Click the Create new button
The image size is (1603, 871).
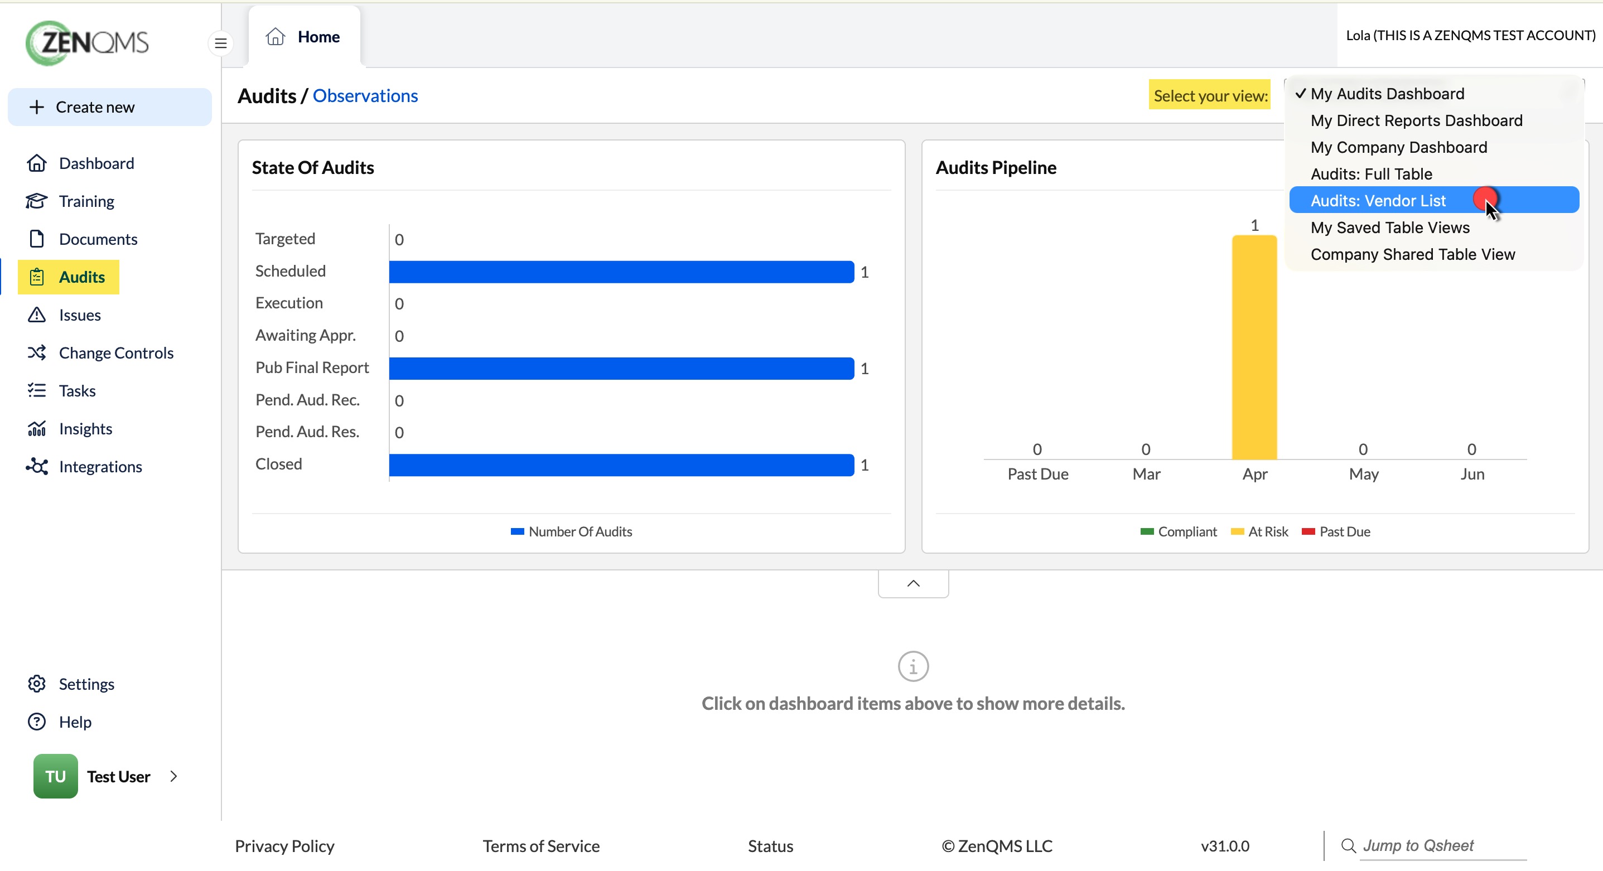point(109,107)
